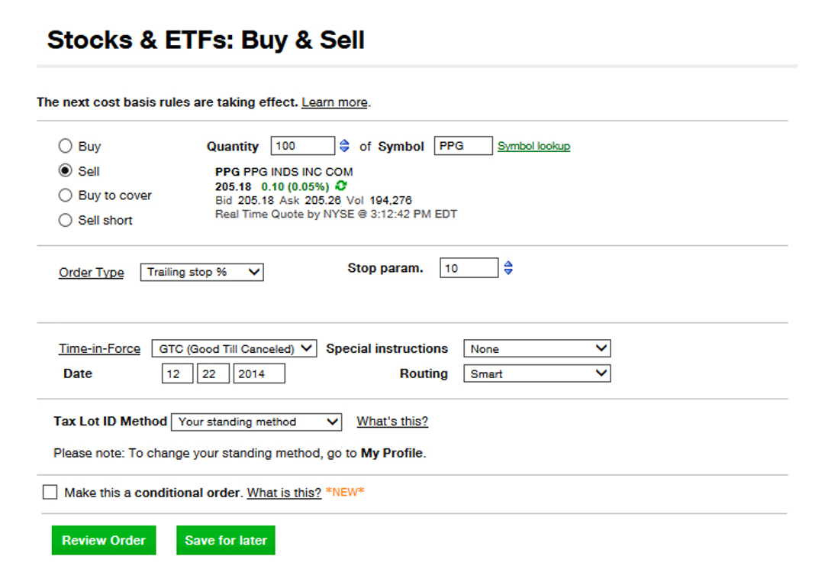
Task: Open the Special instructions dropdown
Action: click(x=537, y=349)
